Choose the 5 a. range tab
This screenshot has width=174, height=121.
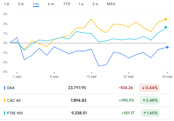(96, 4)
